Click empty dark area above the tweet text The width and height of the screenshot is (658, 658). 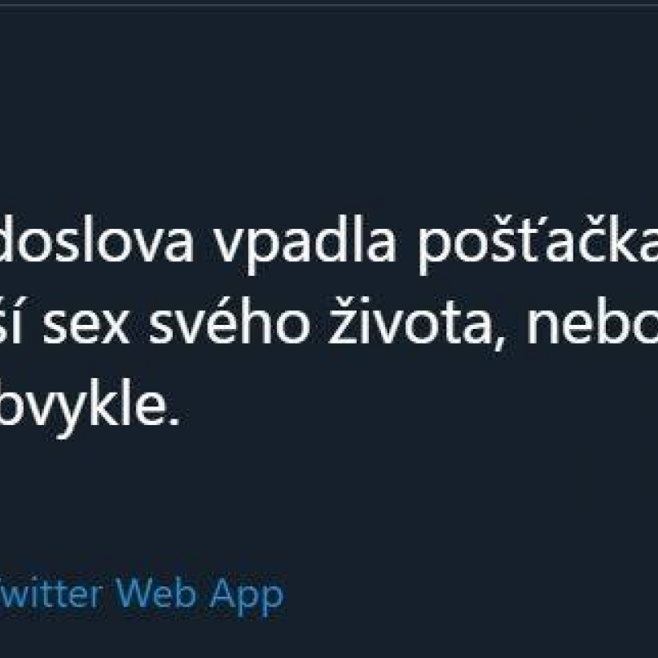pos(329,109)
